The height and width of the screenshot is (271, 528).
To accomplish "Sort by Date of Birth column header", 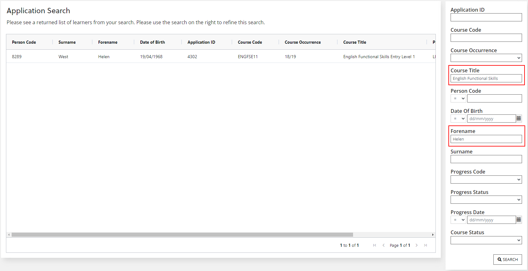I will [152, 42].
